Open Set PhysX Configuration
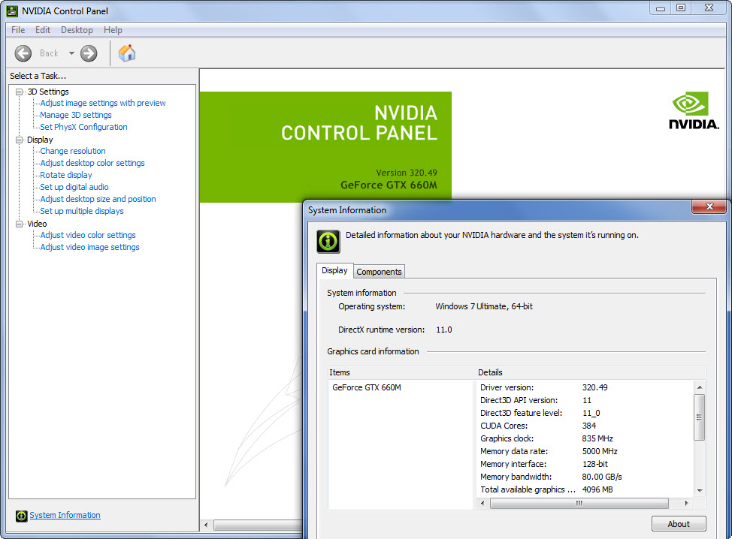Image resolution: width=732 pixels, height=539 pixels. [x=83, y=127]
